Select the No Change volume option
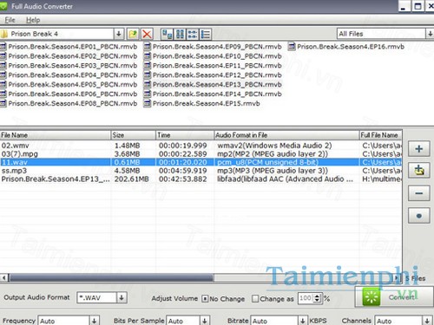The height and width of the screenshot is (325, 434). 205,299
